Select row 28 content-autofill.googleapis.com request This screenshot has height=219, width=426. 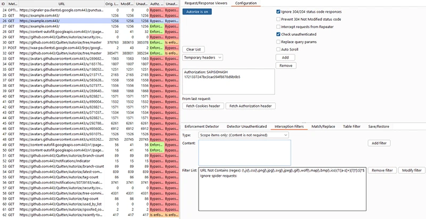[x=89, y=32]
